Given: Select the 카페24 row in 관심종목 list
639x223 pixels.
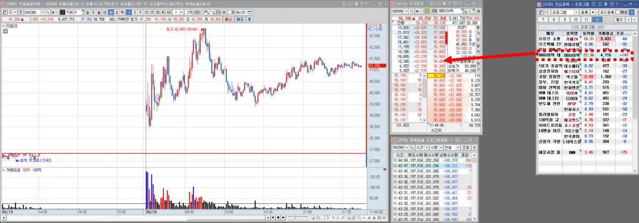Looking at the screenshot, I should 584,39.
